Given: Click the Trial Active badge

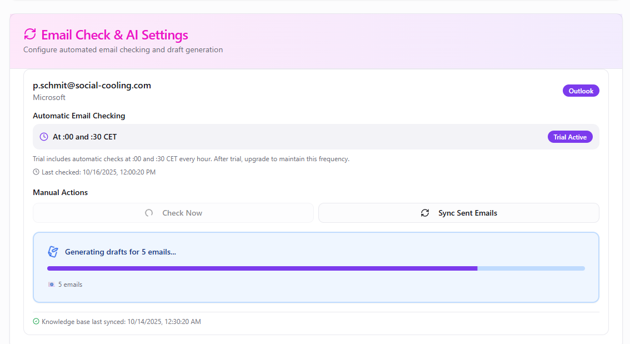Looking at the screenshot, I should 570,137.
